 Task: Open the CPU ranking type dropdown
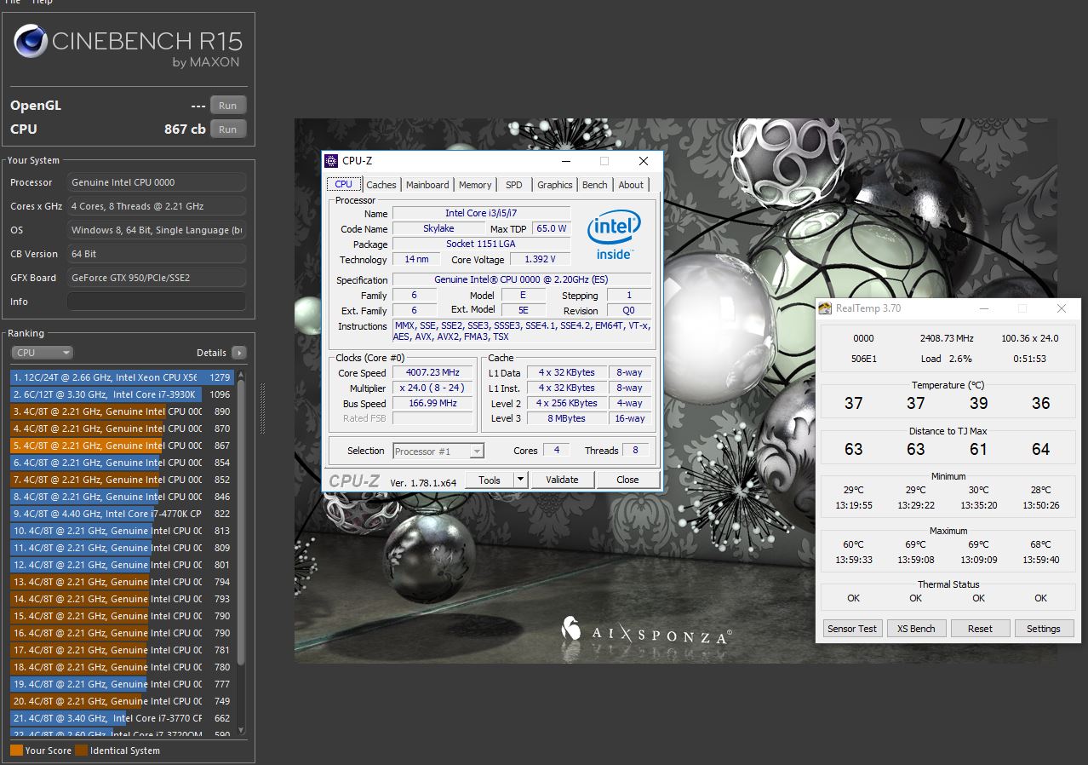pos(43,353)
